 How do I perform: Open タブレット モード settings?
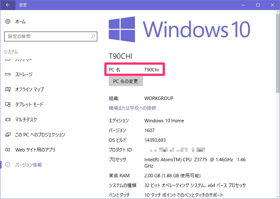click(x=29, y=104)
